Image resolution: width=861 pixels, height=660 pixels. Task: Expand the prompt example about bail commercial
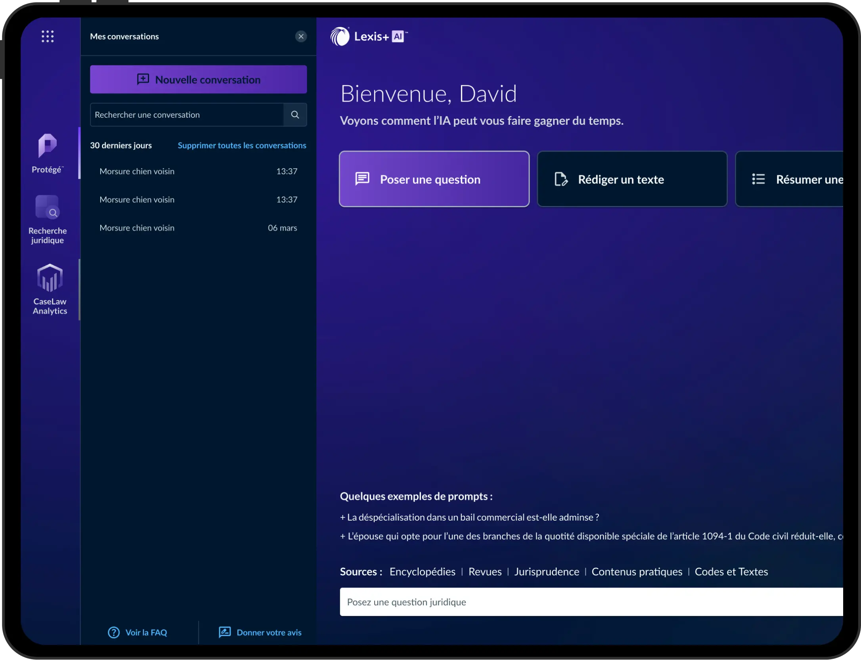(x=469, y=517)
